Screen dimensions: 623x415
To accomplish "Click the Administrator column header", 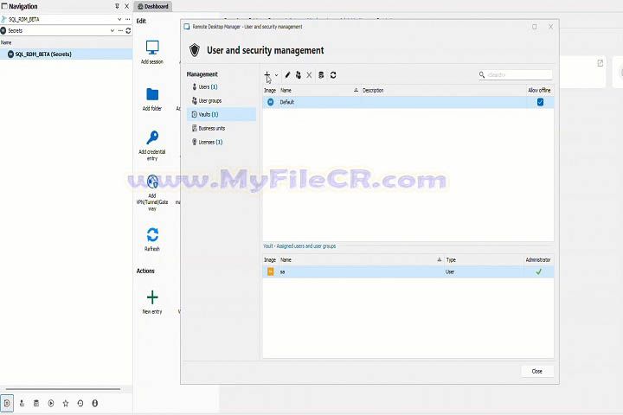I will 538,259.
